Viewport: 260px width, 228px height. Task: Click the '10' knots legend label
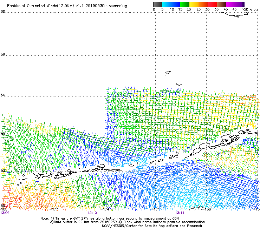(x=172, y=9)
